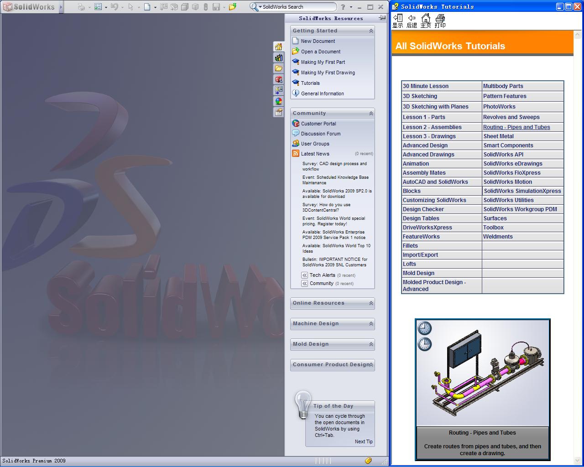Open the 30 Minute Lesson tutorial
This screenshot has width=584, height=467.
(x=426, y=86)
